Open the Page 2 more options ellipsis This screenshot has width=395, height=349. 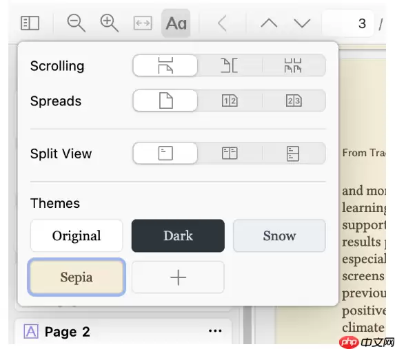click(x=215, y=331)
